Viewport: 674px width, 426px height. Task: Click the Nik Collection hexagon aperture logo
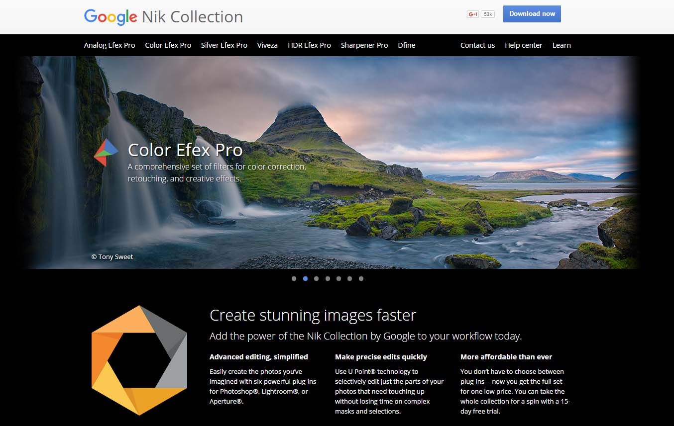(139, 360)
